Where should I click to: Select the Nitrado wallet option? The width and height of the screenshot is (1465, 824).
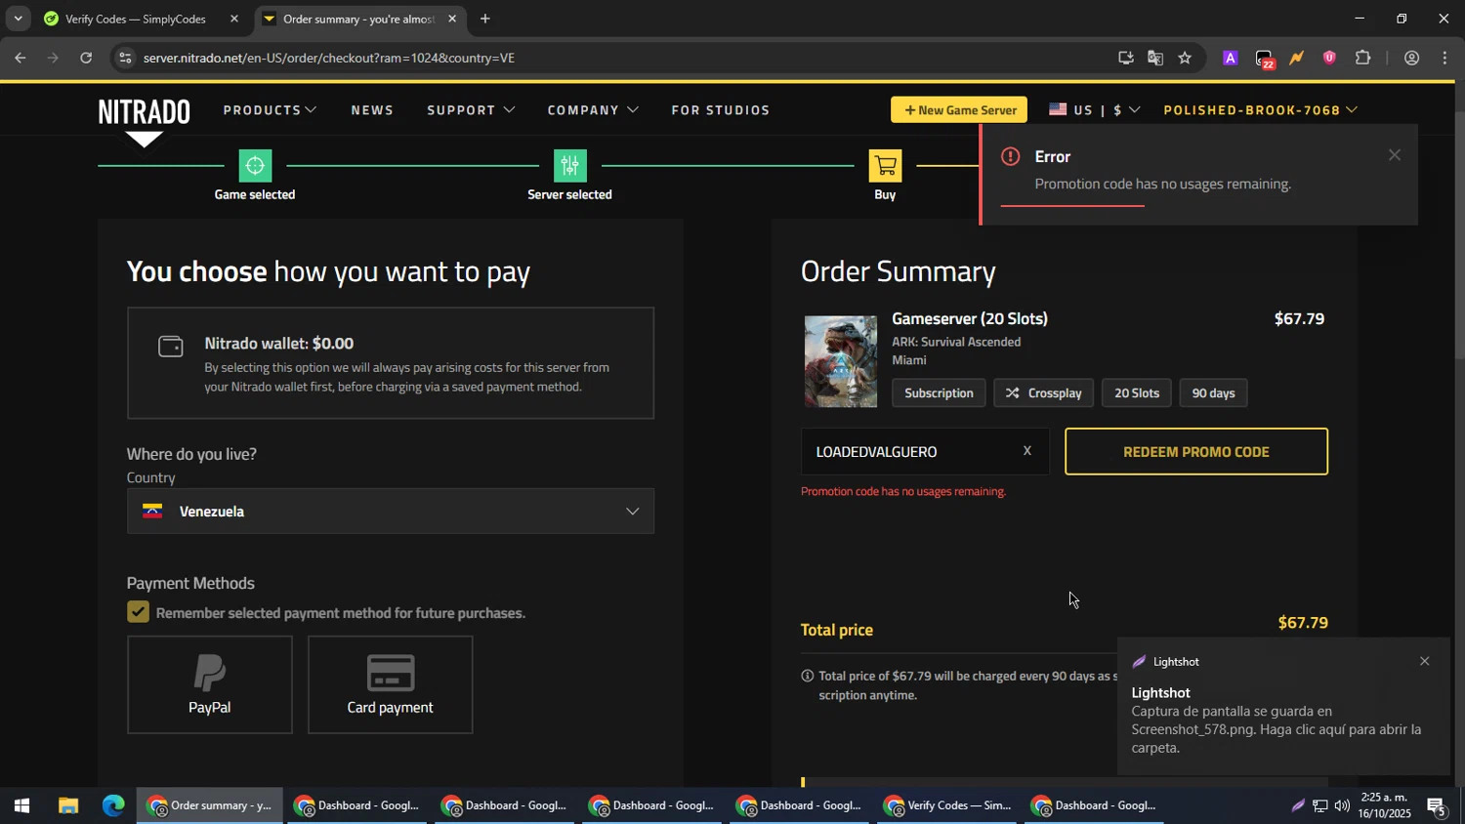point(390,363)
